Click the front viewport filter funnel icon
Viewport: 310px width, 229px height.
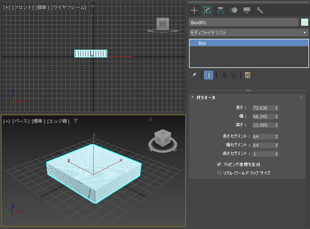coord(92,7)
